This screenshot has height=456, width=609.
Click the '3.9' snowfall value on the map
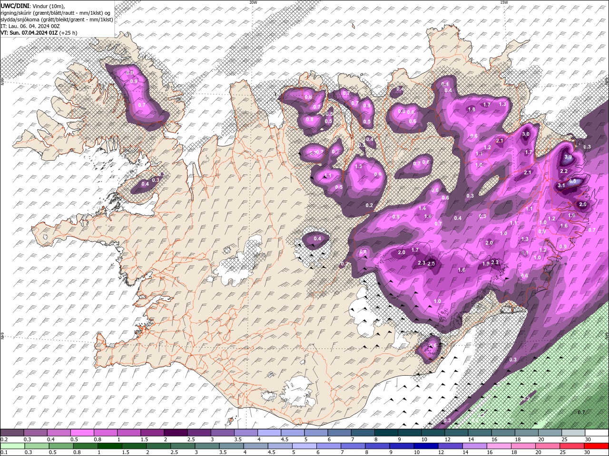click(x=568, y=157)
